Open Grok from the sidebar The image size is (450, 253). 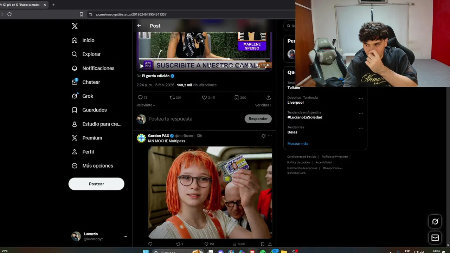point(82,96)
